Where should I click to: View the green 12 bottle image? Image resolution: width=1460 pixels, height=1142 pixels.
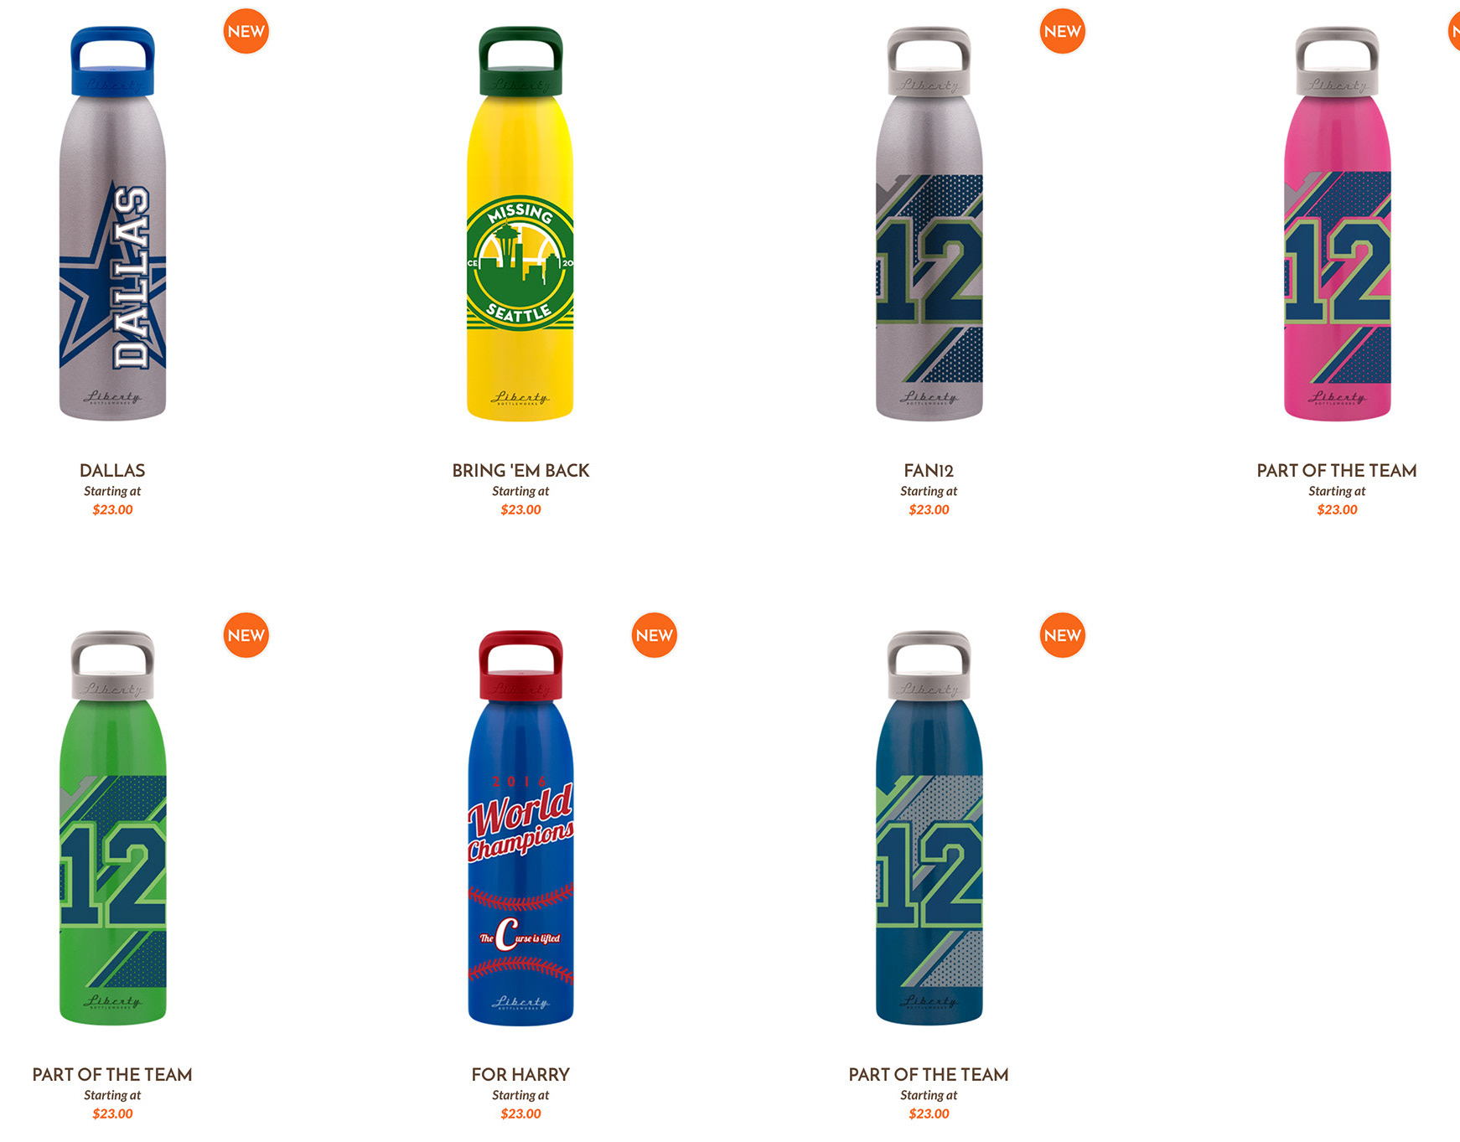[112, 828]
